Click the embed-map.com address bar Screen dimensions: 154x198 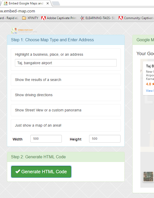point(77,11)
